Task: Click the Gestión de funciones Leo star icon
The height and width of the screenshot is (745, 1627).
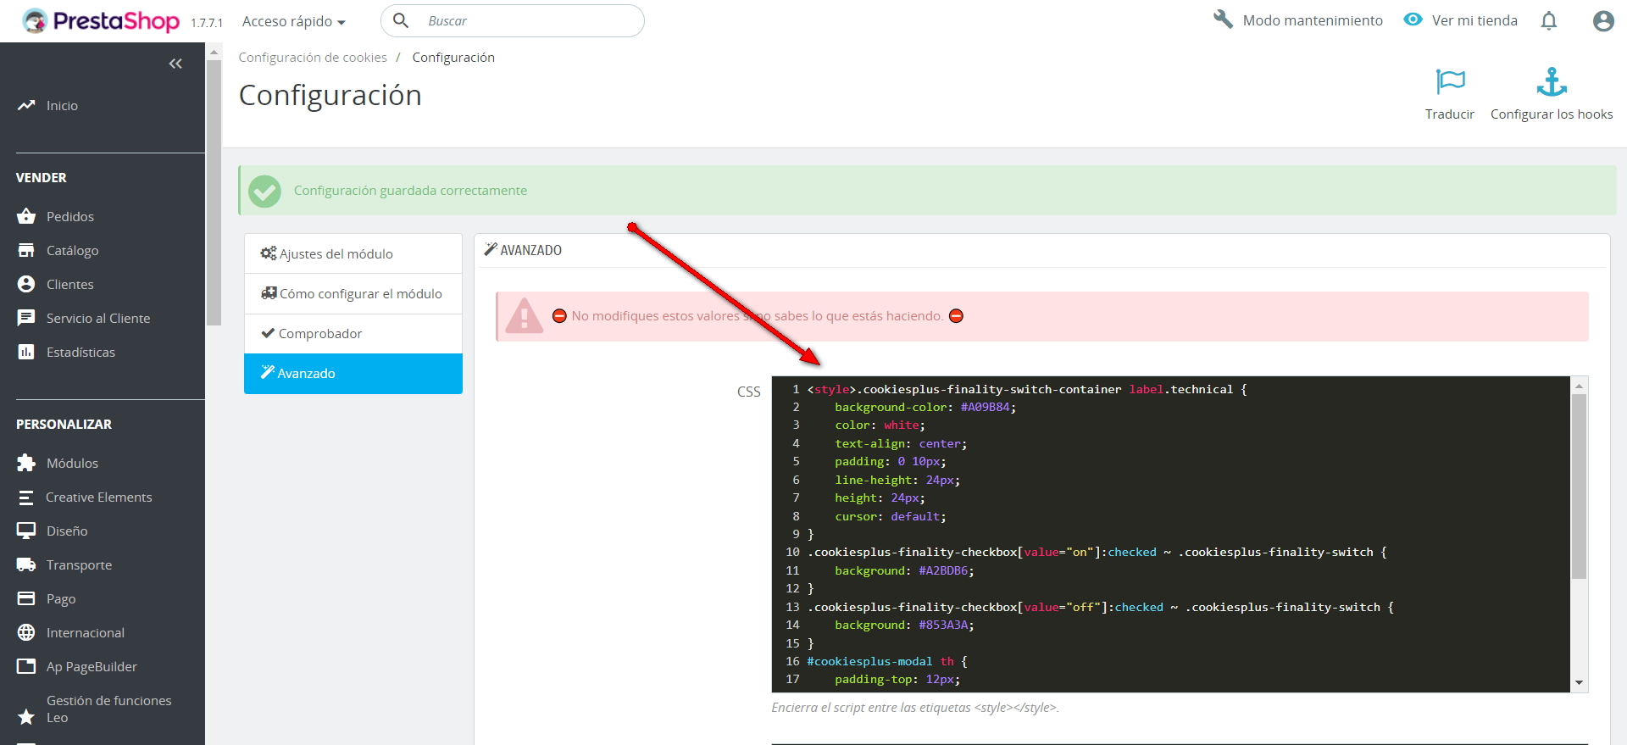Action: [26, 717]
